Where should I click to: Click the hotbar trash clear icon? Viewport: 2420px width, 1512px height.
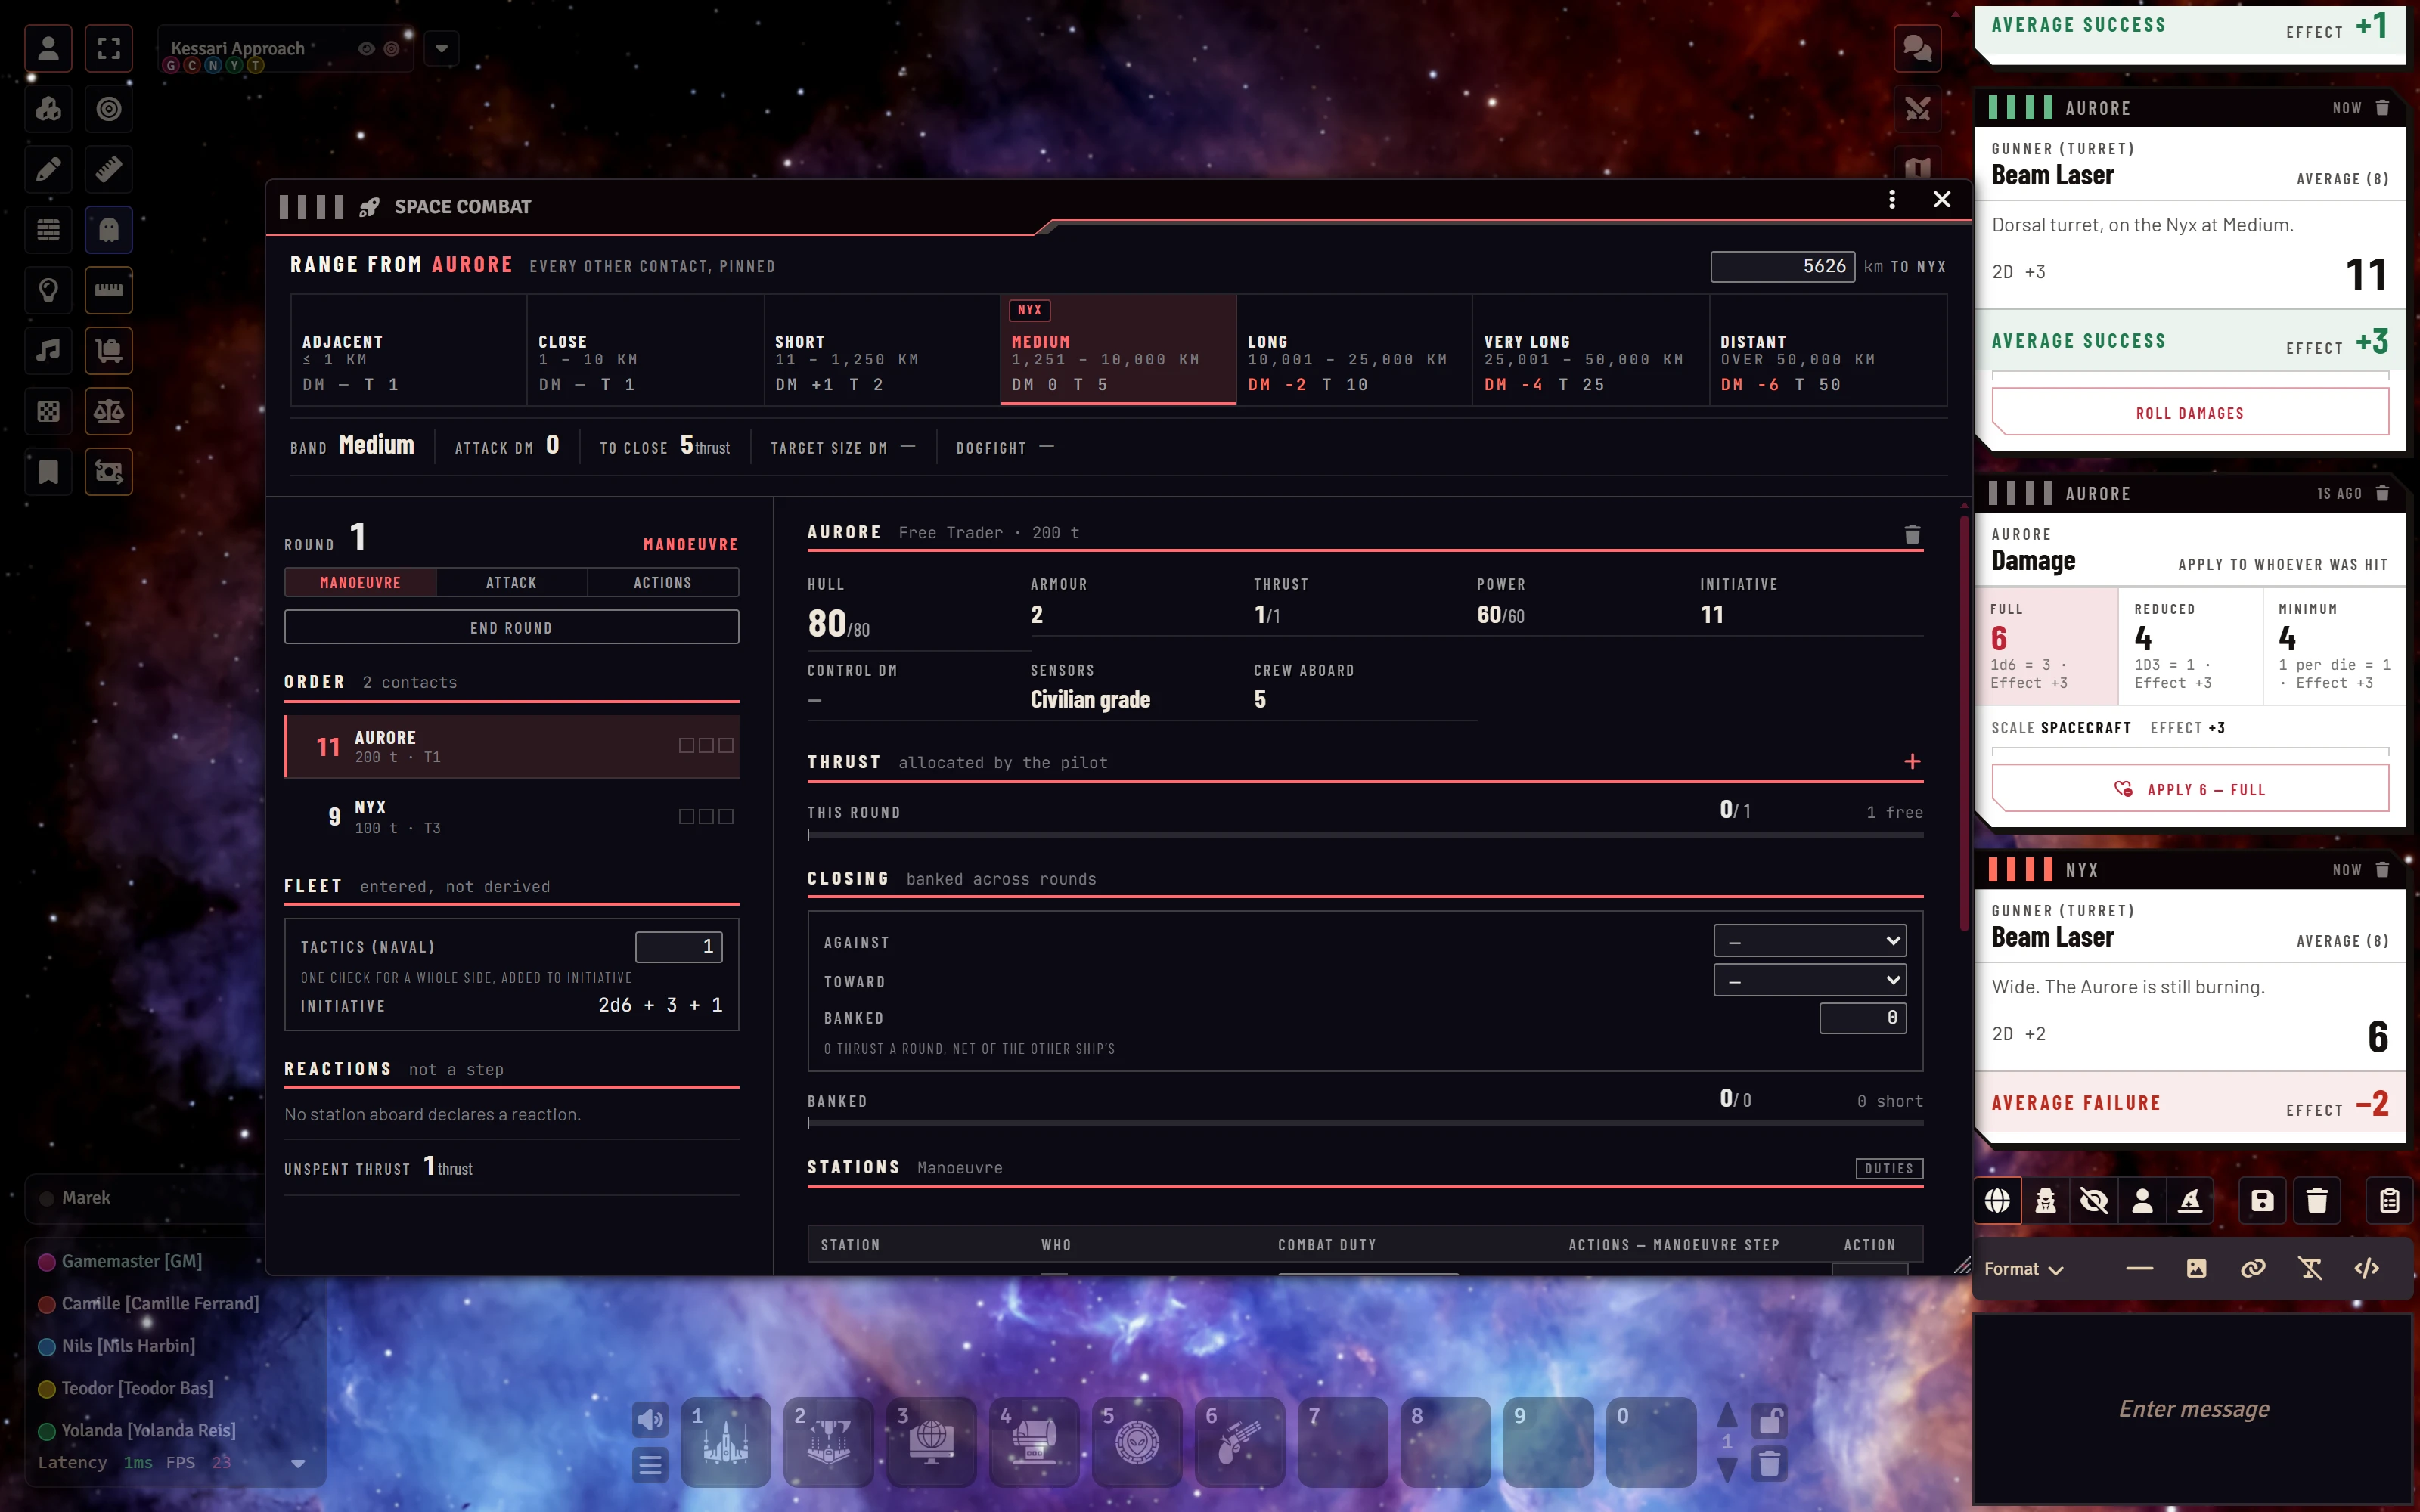[x=1769, y=1464]
